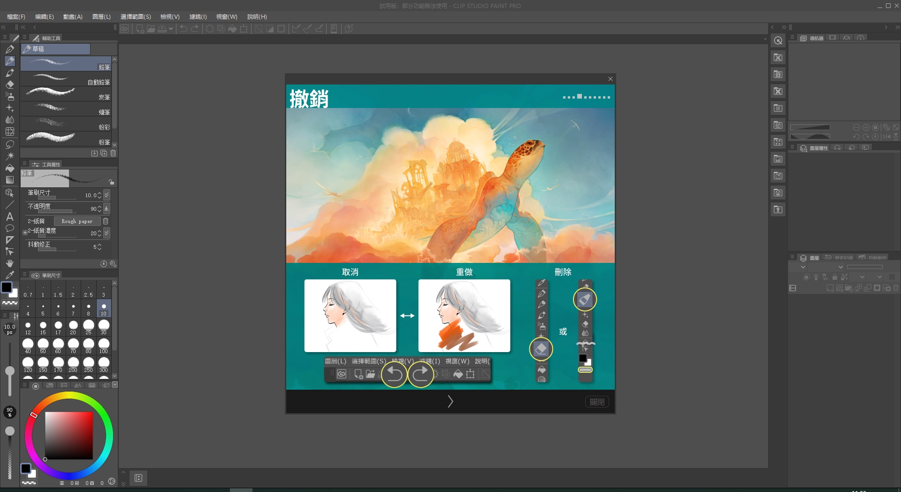Click the Open file icon in the command bar
901x492 pixels.
[x=151, y=29]
